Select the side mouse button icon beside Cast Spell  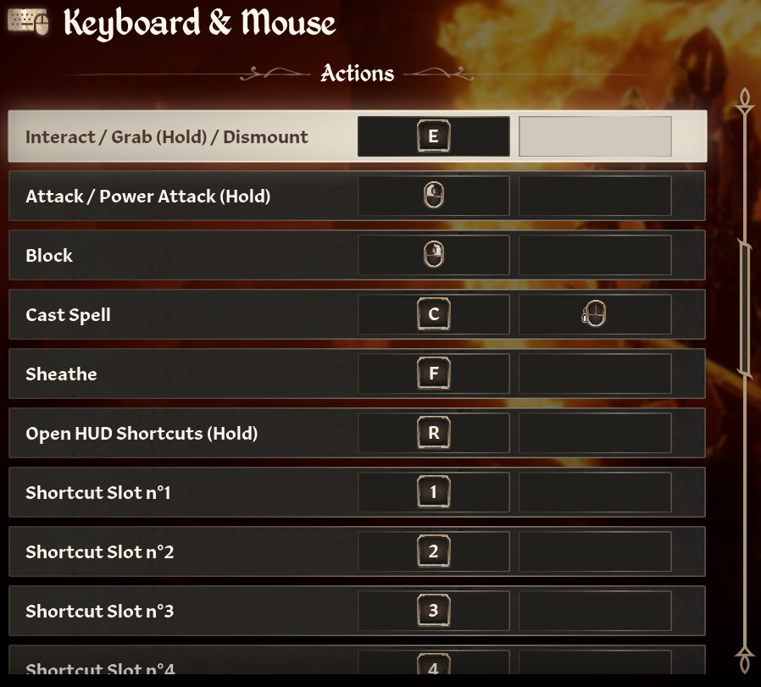(x=594, y=313)
